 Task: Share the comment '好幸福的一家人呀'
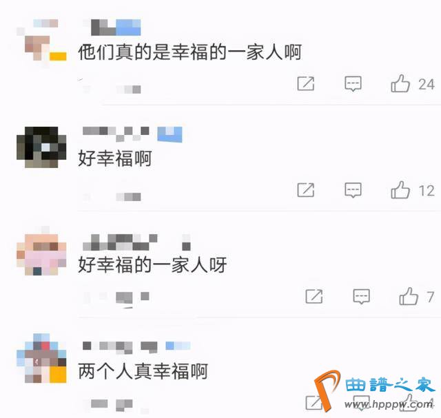click(x=314, y=296)
